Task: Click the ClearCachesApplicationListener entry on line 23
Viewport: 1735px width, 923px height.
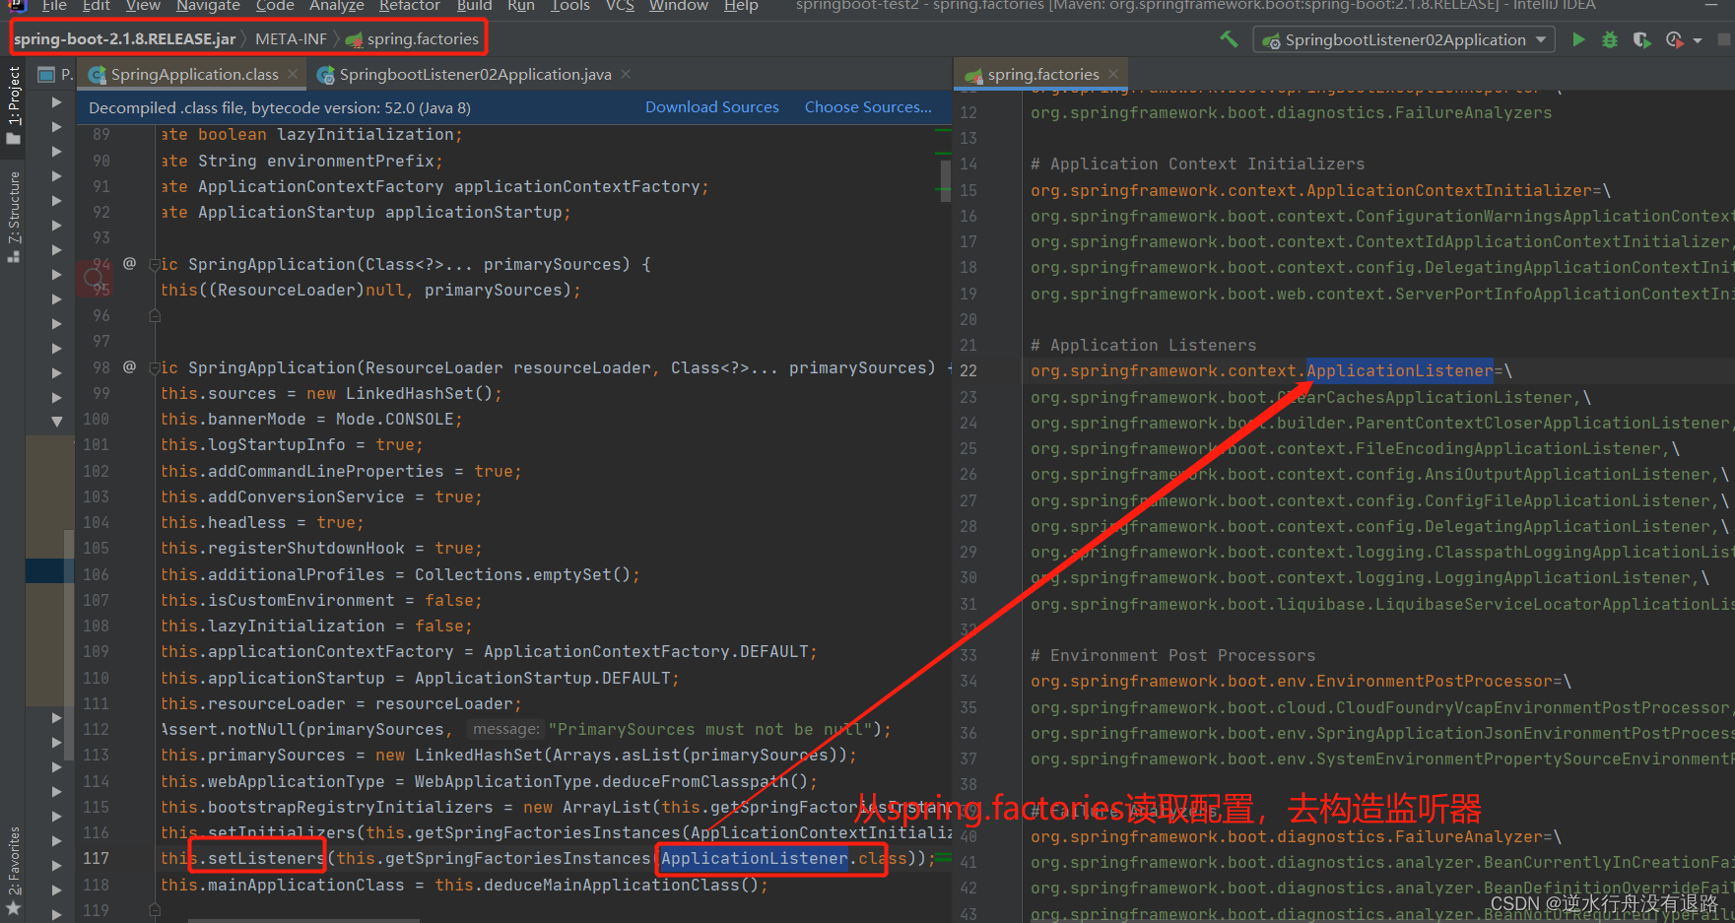Action: pos(1310,398)
